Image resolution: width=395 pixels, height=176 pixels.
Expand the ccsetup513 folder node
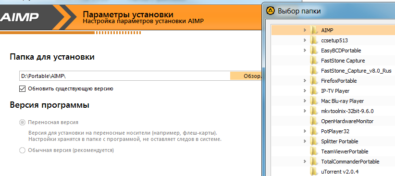click(305, 40)
